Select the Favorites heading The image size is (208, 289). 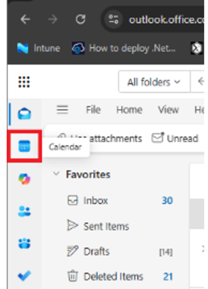tap(88, 174)
